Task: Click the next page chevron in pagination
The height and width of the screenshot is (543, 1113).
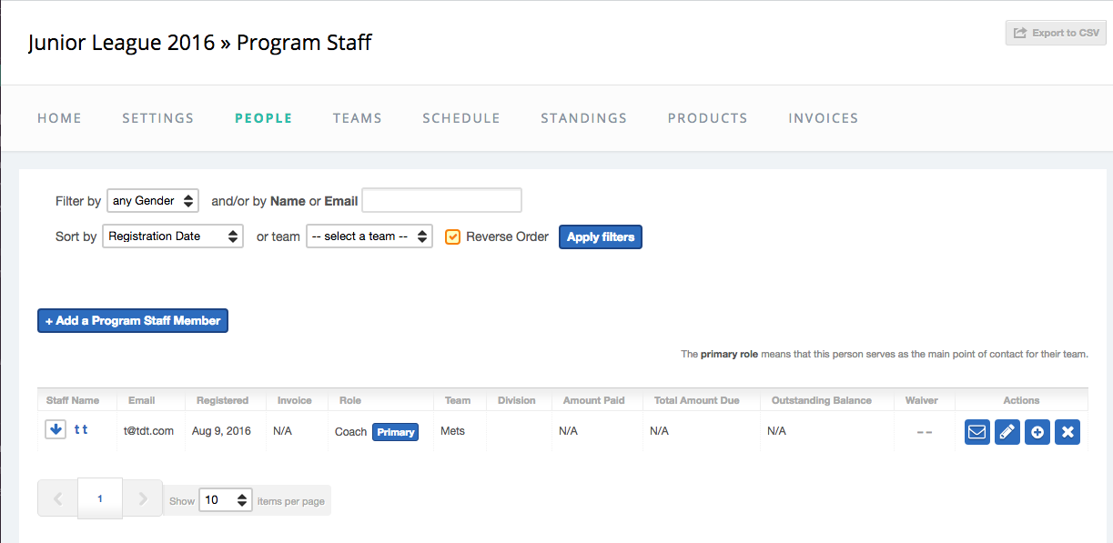Action: pos(142,498)
